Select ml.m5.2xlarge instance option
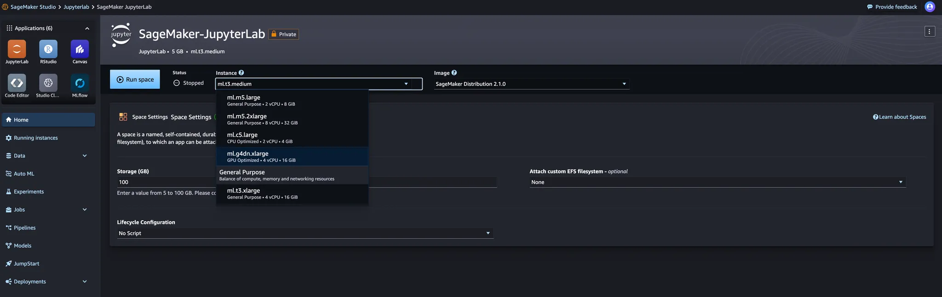 (x=292, y=119)
